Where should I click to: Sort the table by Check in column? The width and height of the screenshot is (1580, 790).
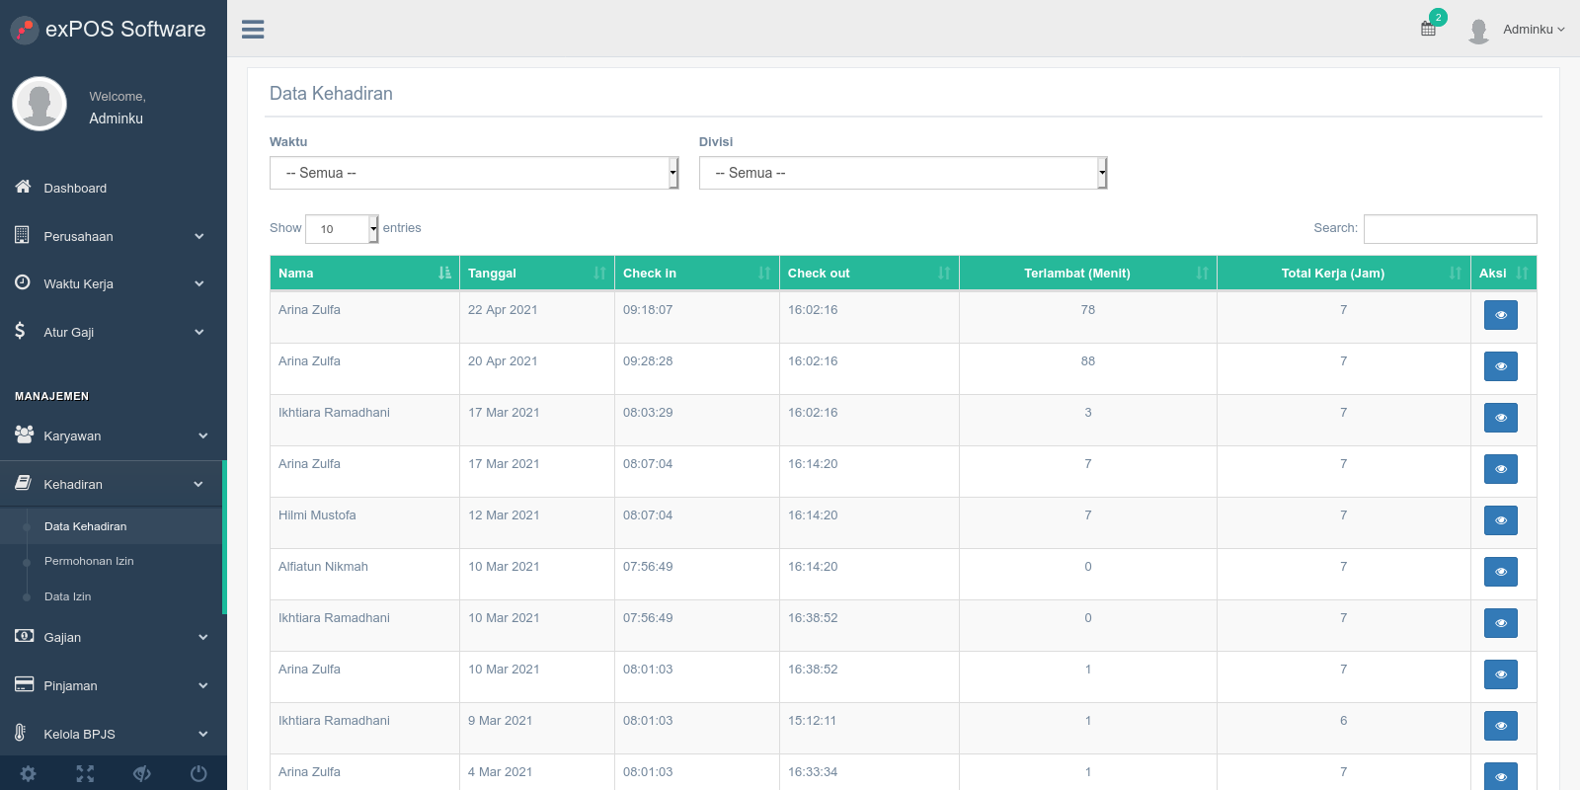pyautogui.click(x=697, y=273)
